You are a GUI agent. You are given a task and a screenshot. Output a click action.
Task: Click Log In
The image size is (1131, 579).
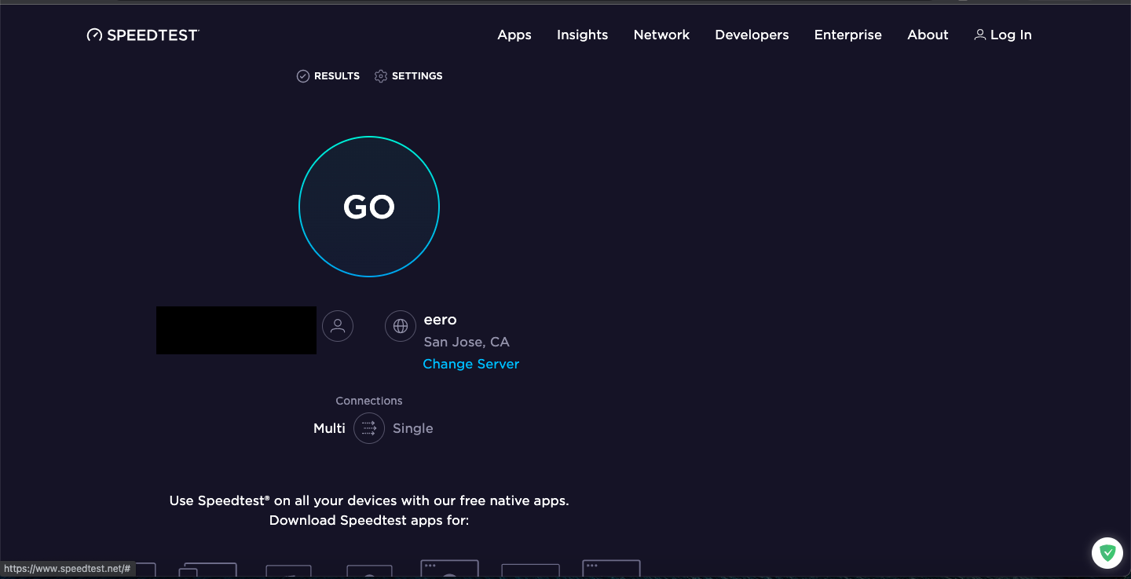point(1011,35)
